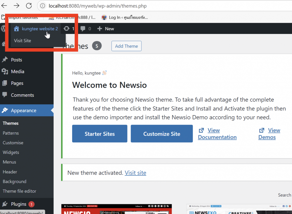Viewport: 292px width, 214px height.
Task: Click the Pages icon in sidebar
Action: 5,83
